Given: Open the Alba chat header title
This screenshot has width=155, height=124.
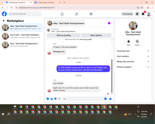Looking at the screenshot, I should (x=66, y=23).
